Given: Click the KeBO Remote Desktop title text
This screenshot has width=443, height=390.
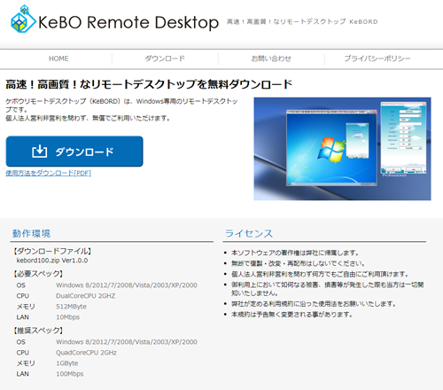Looking at the screenshot, I should point(128,22).
